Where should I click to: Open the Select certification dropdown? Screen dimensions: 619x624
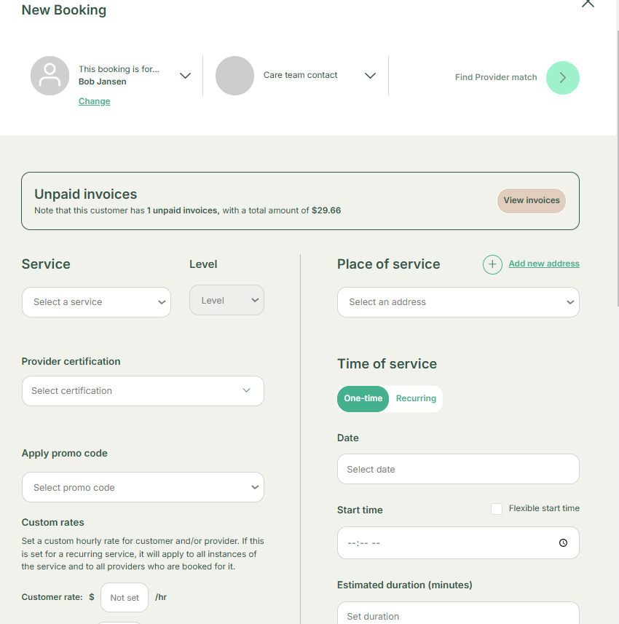(143, 391)
